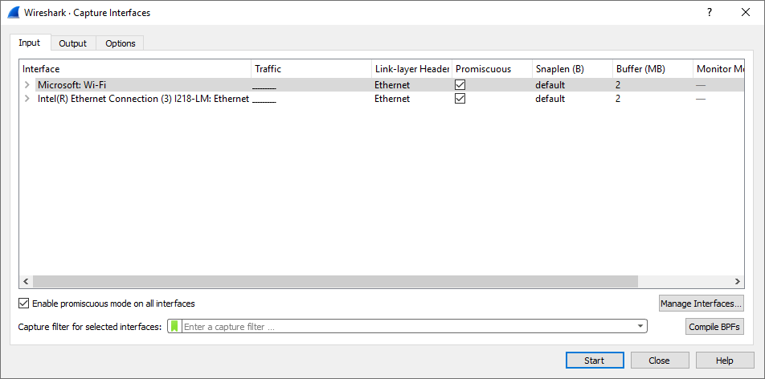Image resolution: width=765 pixels, height=379 pixels.
Task: Expand the Microsoft: Wi-Fi interface row
Action: coord(27,85)
